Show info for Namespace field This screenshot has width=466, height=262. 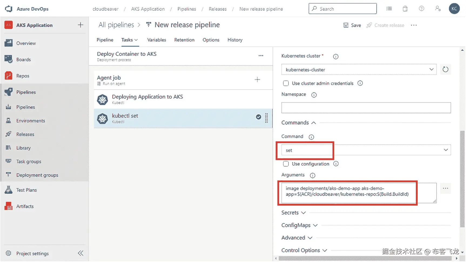click(314, 95)
